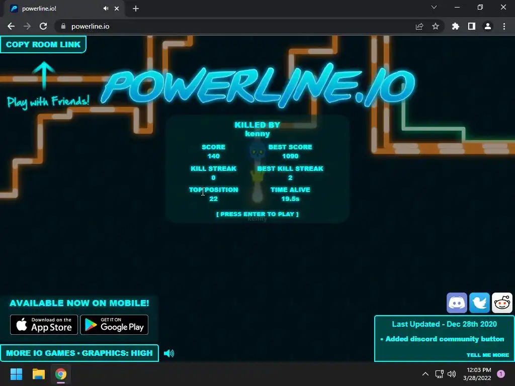Screen dimensions: 515x386
Task: Click Added discord community button text
Action: (x=445, y=339)
